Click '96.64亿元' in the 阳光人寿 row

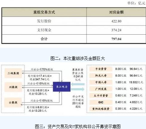coord(136,76)
